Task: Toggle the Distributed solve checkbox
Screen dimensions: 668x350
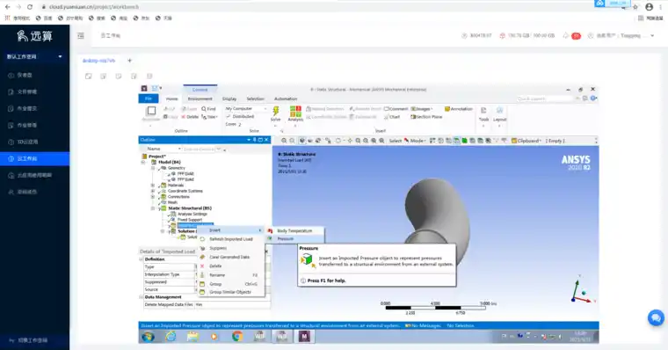Action: pos(229,116)
